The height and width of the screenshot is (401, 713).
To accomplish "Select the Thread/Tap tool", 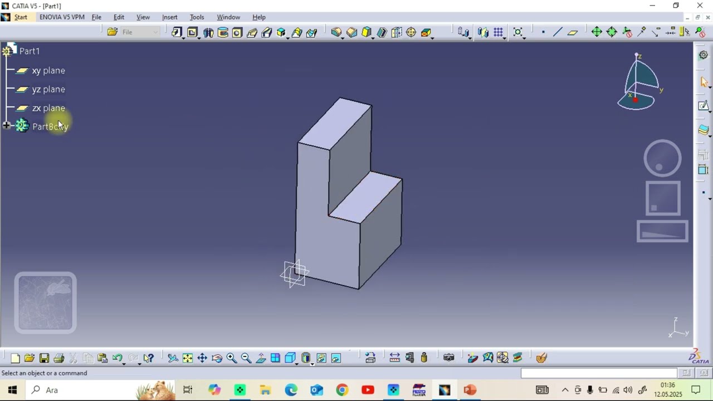I will [411, 32].
